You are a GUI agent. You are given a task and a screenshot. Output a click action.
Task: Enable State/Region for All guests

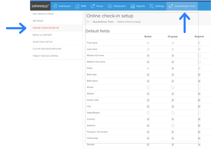pyautogui.click(x=173, y=113)
